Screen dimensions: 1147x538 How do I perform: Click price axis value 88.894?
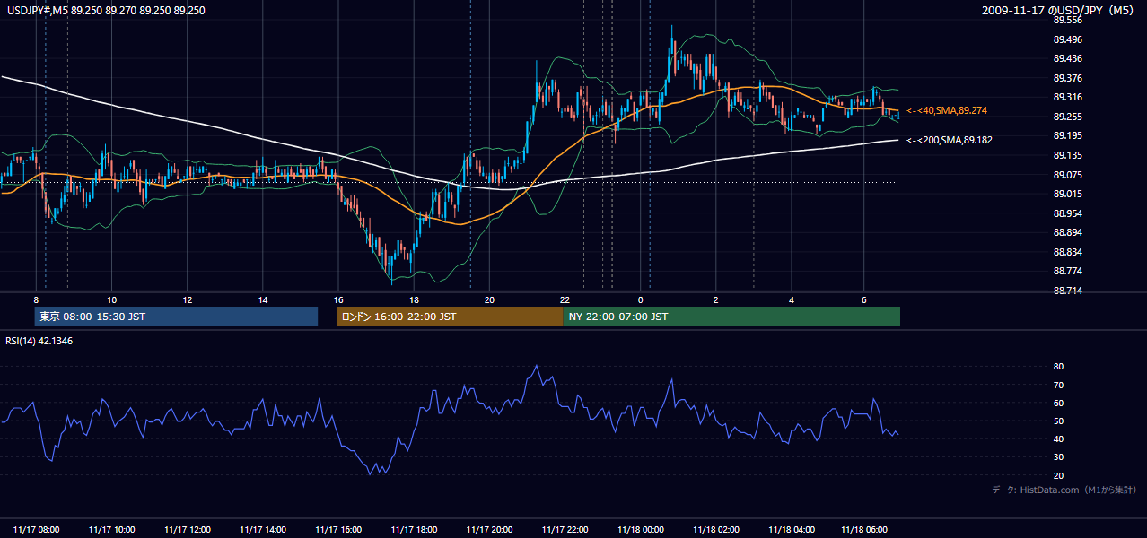point(1066,232)
